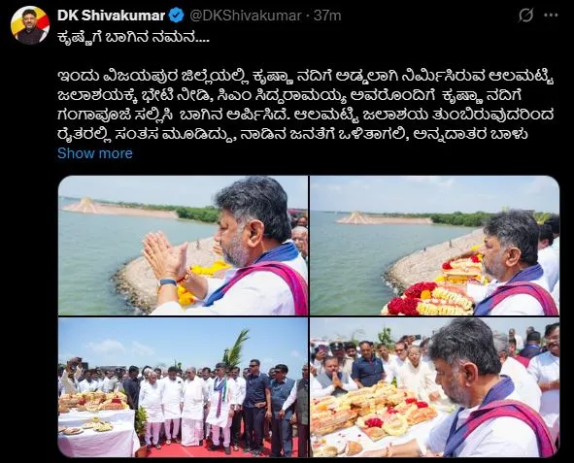Image resolution: width=574 pixels, height=463 pixels.
Task: Open the @DKShivakumar handle link
Action: point(246,16)
